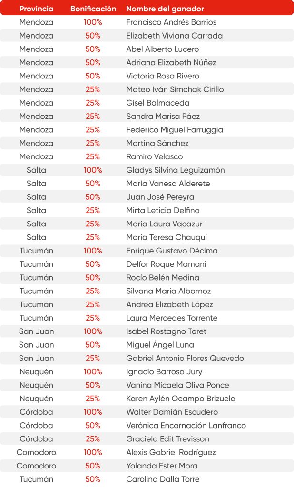Select the name Walter Damián Escudero
The width and height of the screenshot is (294, 487).
(x=172, y=412)
